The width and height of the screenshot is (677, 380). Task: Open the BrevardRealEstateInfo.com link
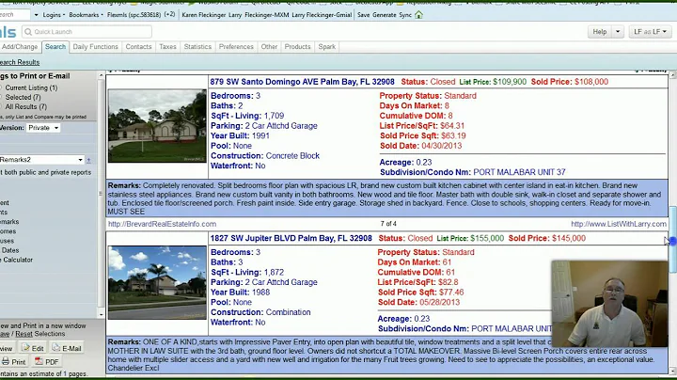point(162,224)
